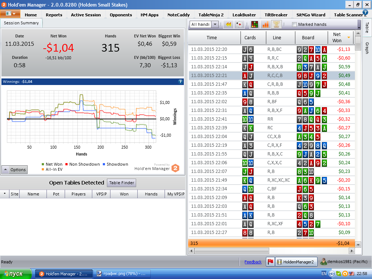Sort hands by the Board column header

click(311, 37)
